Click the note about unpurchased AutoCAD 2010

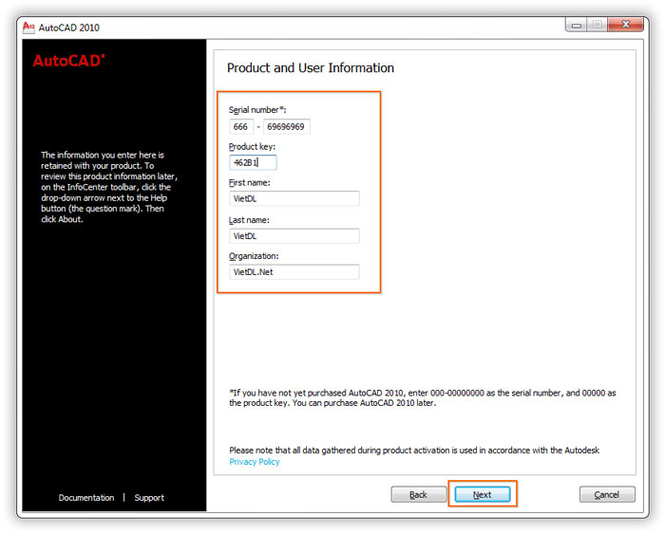tap(423, 397)
